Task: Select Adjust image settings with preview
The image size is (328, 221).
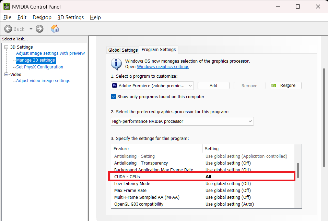Action: (50, 53)
